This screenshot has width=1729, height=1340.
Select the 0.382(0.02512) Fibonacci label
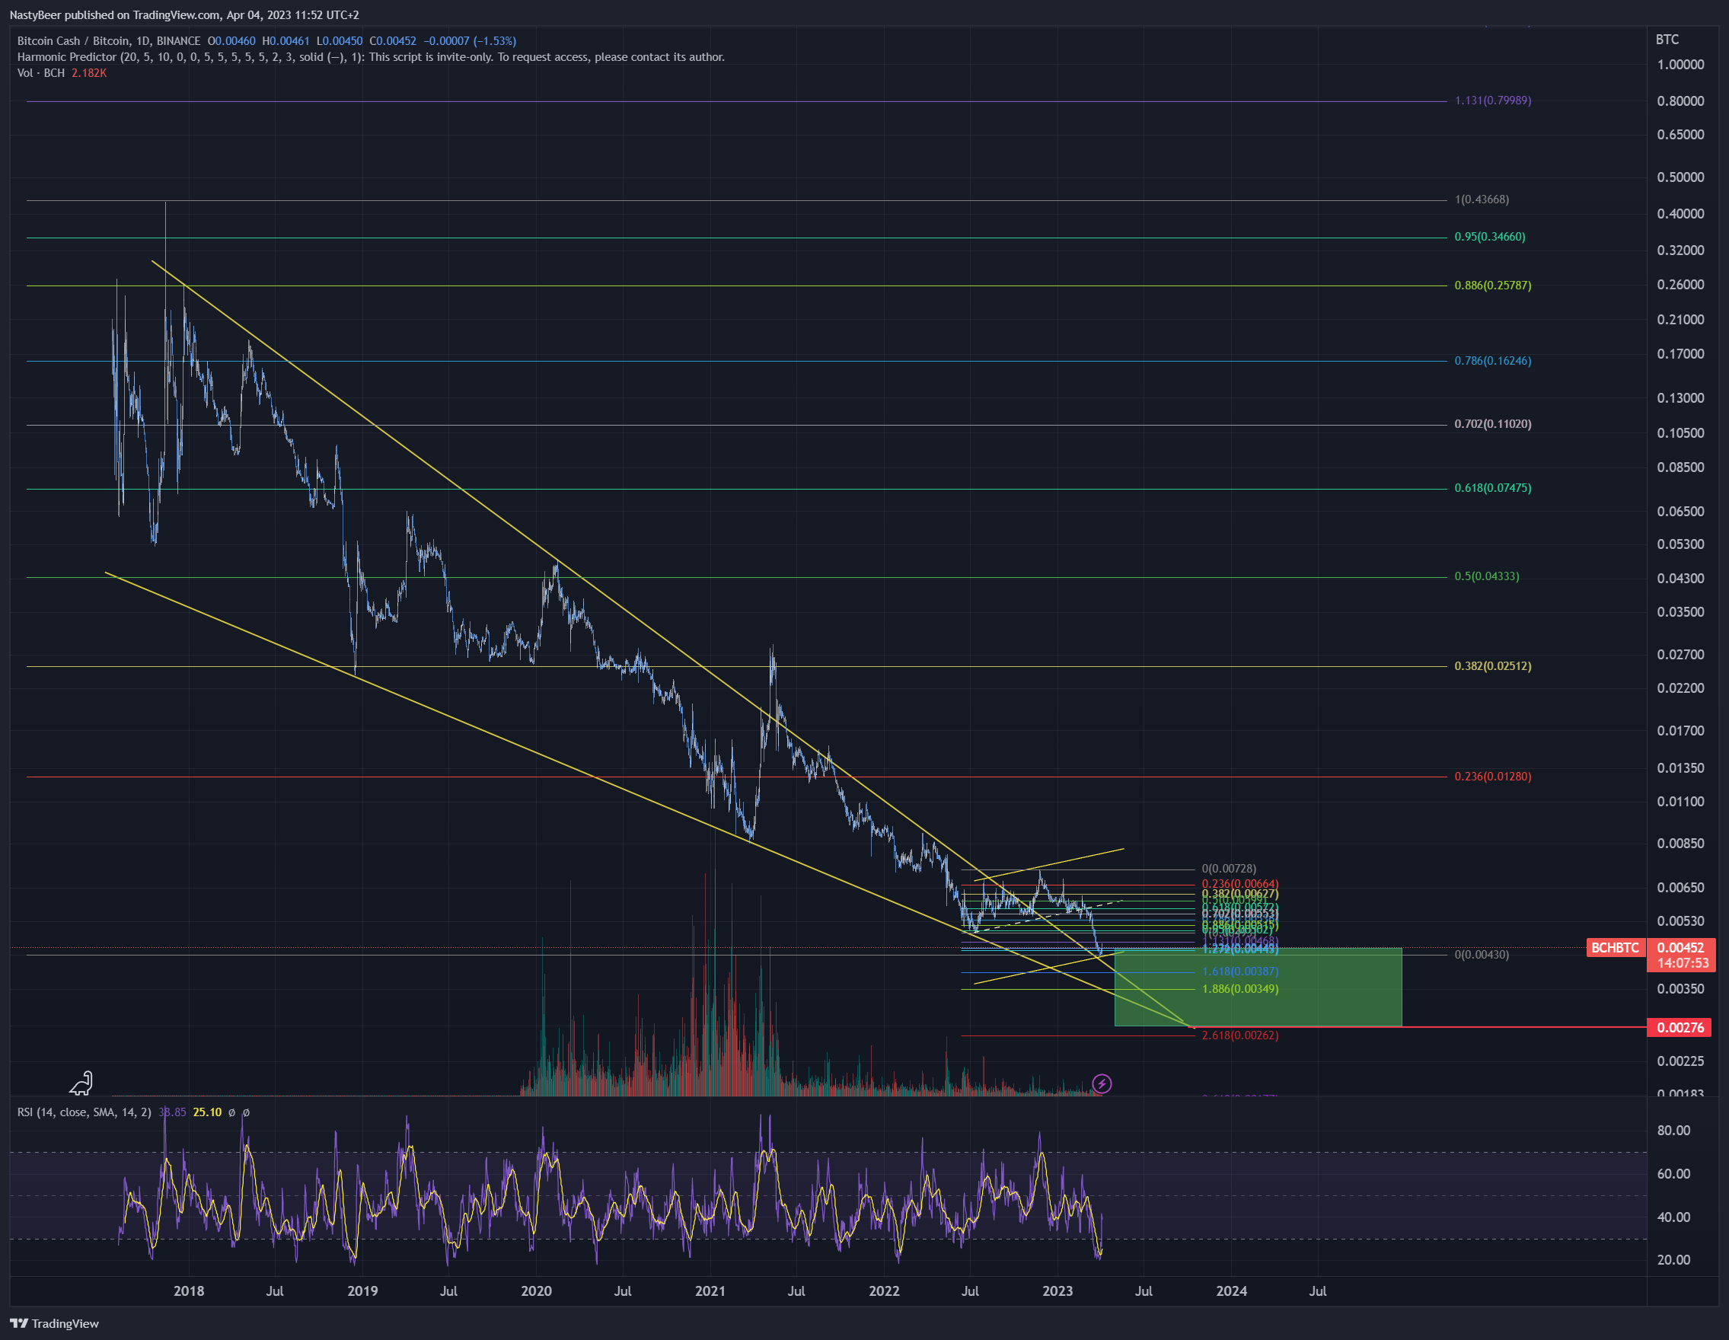pyautogui.click(x=1492, y=666)
